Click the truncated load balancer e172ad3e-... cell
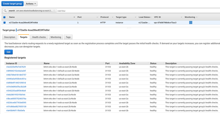Screen dimensions: 220x114 click(144, 22)
